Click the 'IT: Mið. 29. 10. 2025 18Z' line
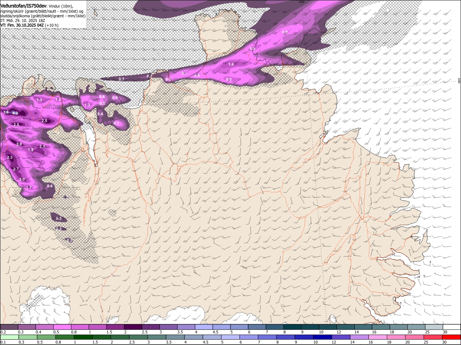The image size is (461, 345). point(23,21)
